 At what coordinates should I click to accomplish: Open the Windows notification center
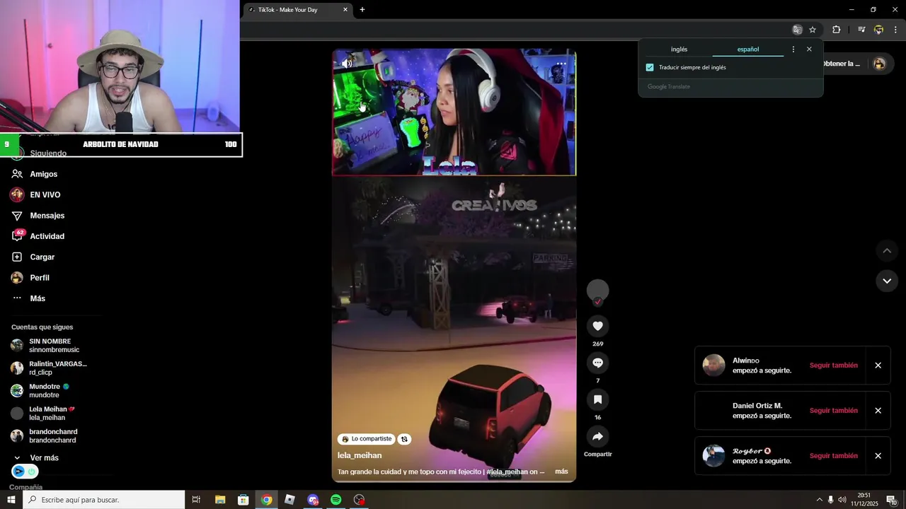(892, 500)
